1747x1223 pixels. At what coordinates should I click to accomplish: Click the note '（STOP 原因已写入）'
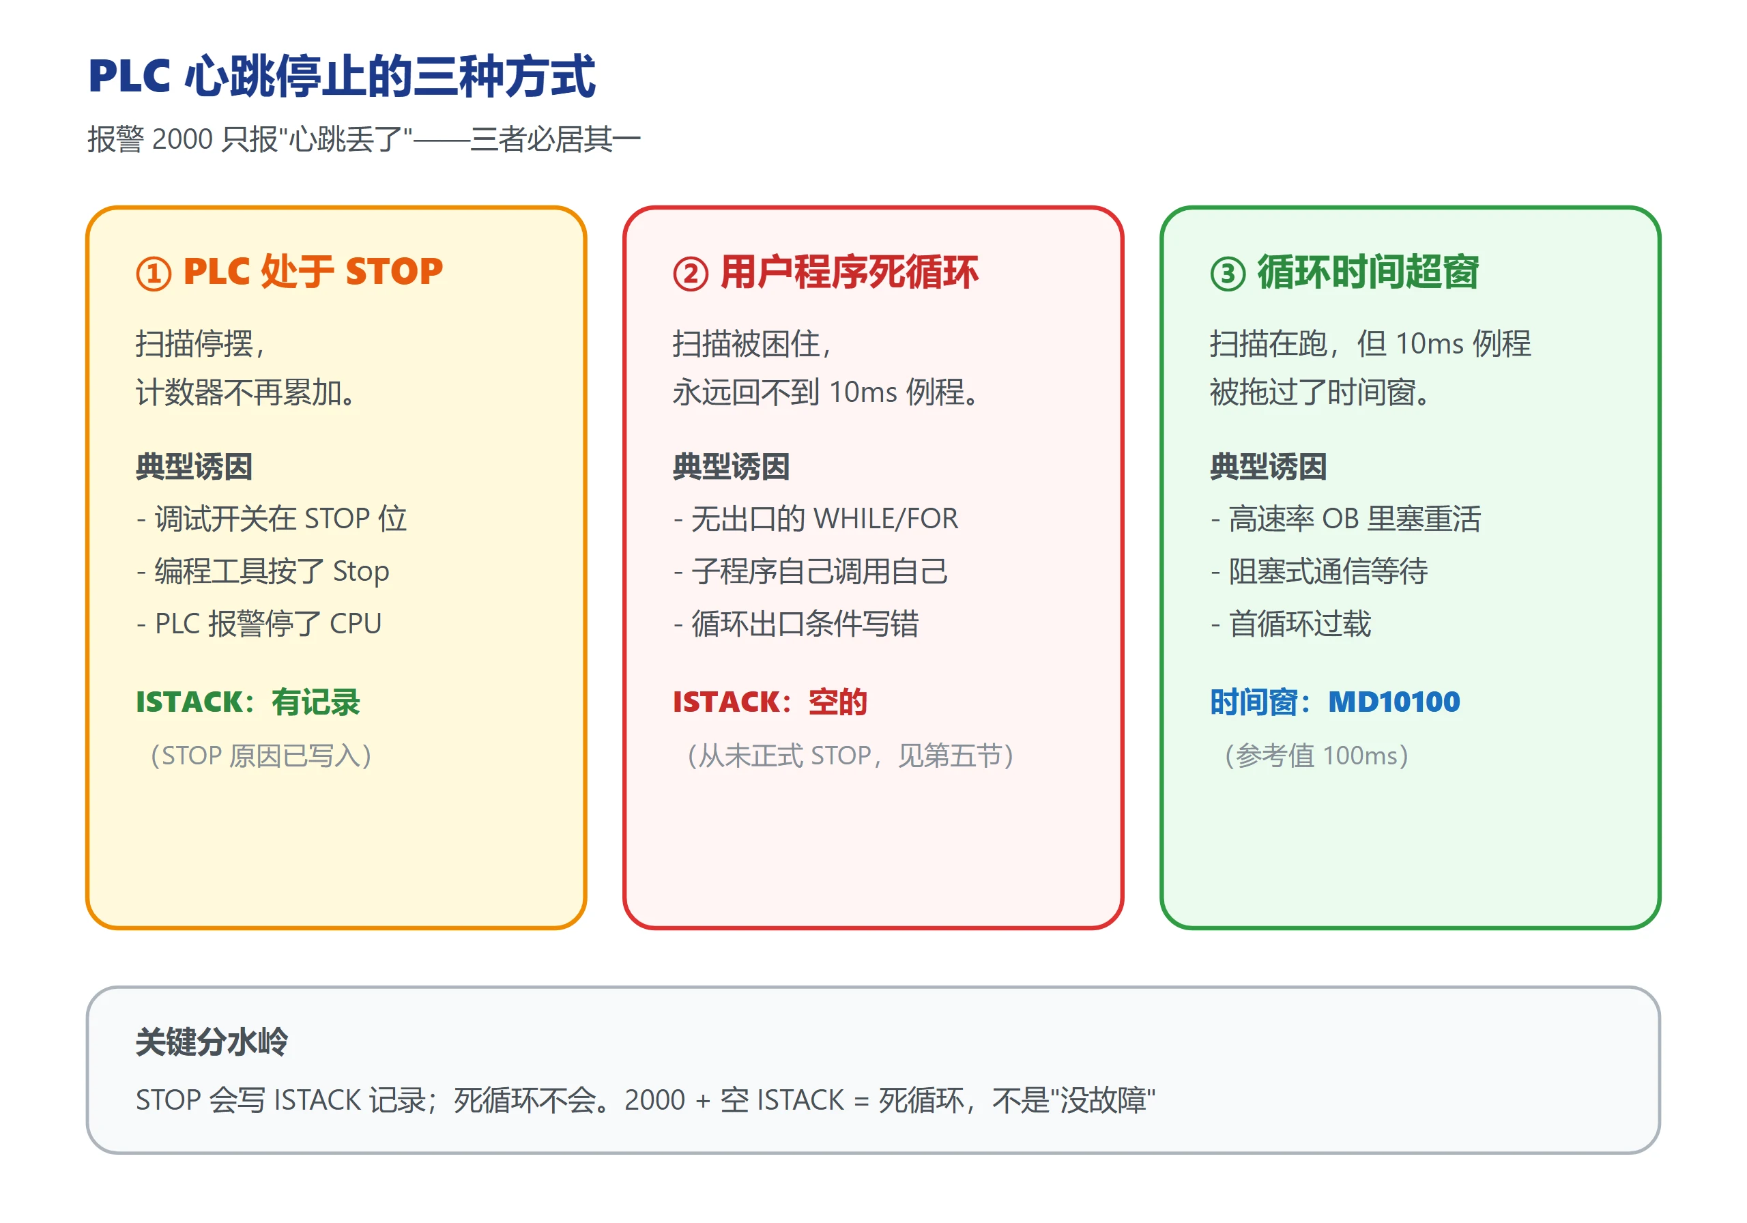click(261, 756)
